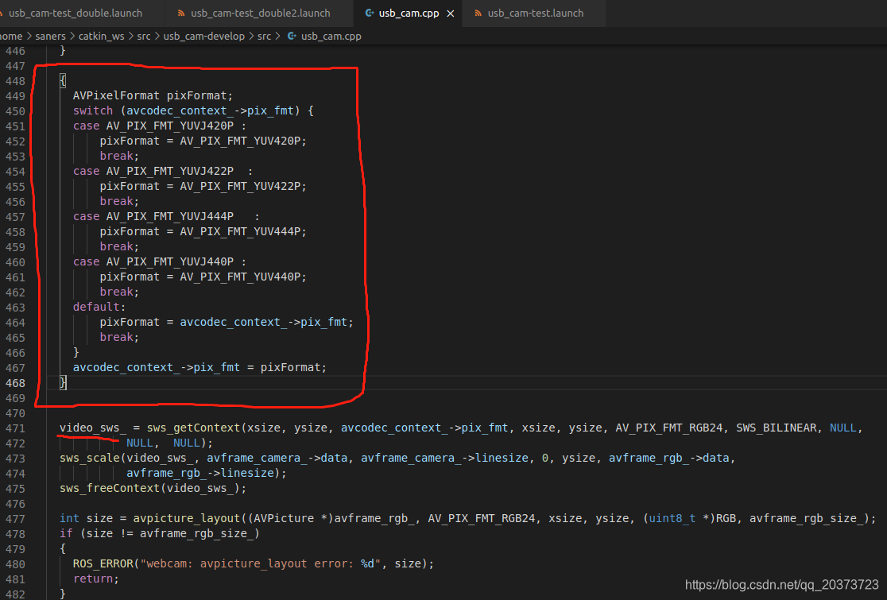Click the sws_getContext function call

coord(193,428)
